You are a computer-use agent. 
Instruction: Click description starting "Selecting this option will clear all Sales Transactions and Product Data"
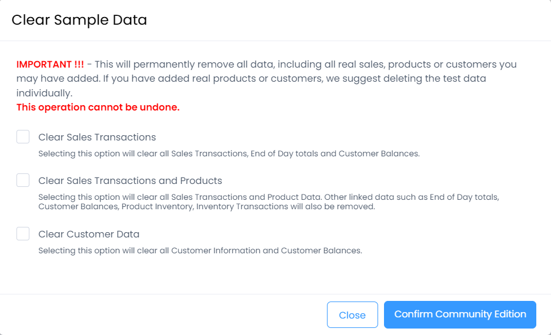tap(268, 197)
